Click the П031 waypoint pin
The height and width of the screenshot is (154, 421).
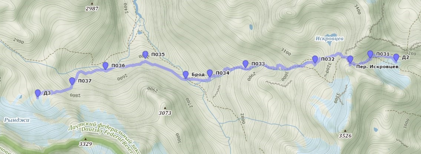370,54
